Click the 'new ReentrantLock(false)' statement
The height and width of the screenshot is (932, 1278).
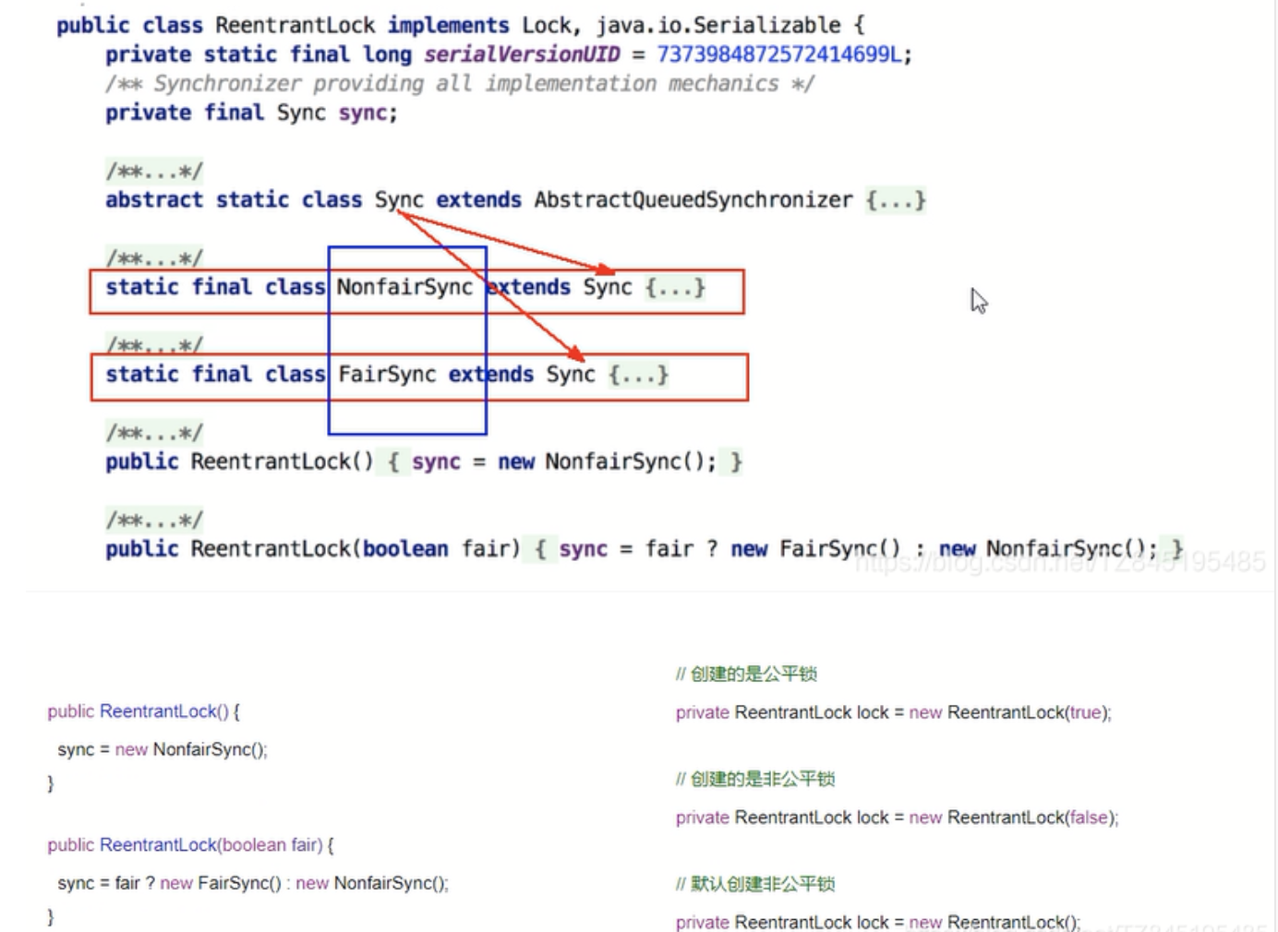(x=1012, y=818)
